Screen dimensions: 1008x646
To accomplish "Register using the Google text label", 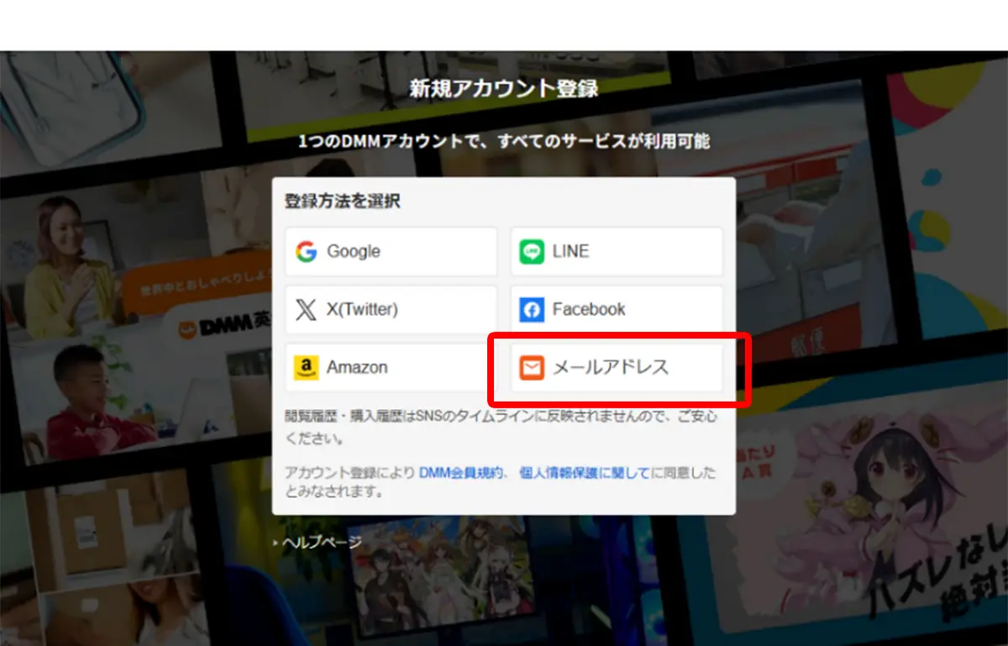I will 354,252.
